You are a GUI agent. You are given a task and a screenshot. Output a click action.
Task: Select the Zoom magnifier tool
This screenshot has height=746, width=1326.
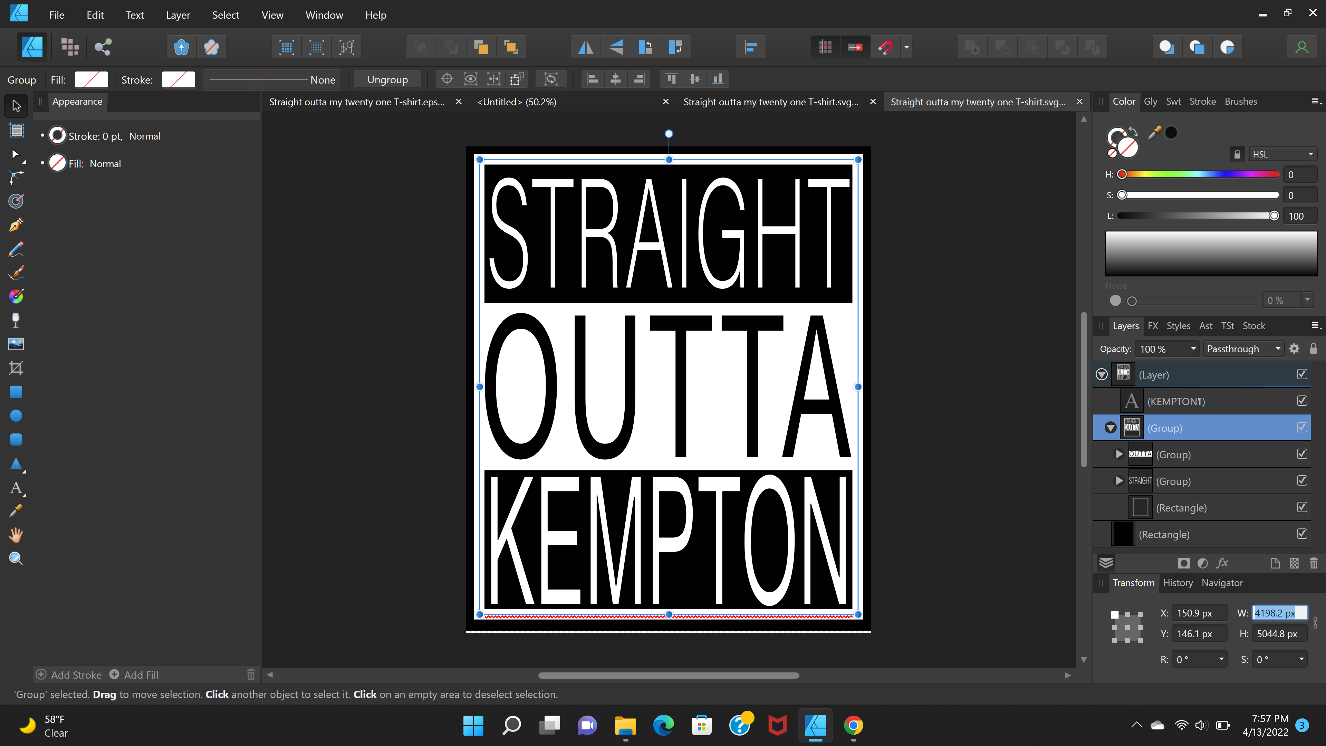(16, 558)
